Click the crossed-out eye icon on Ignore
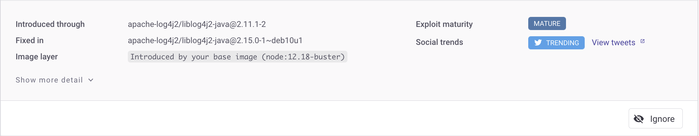This screenshot has width=699, height=136. (638, 119)
